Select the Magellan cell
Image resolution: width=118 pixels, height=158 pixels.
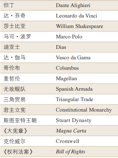click(66, 79)
